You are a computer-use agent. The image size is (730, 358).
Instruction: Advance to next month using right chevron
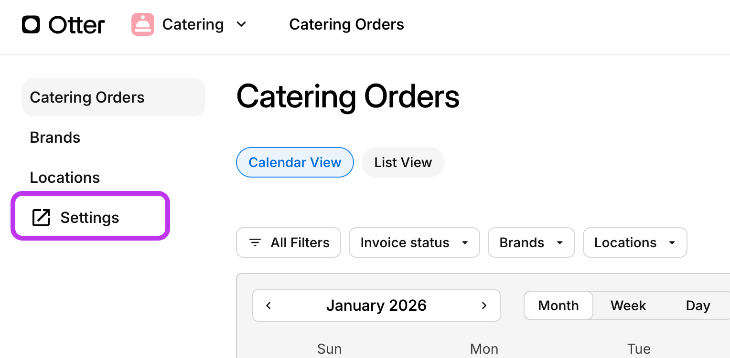click(x=484, y=305)
